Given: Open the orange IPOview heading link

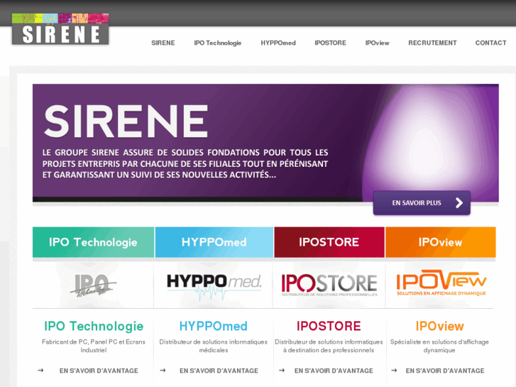Looking at the screenshot, I should point(439,326).
